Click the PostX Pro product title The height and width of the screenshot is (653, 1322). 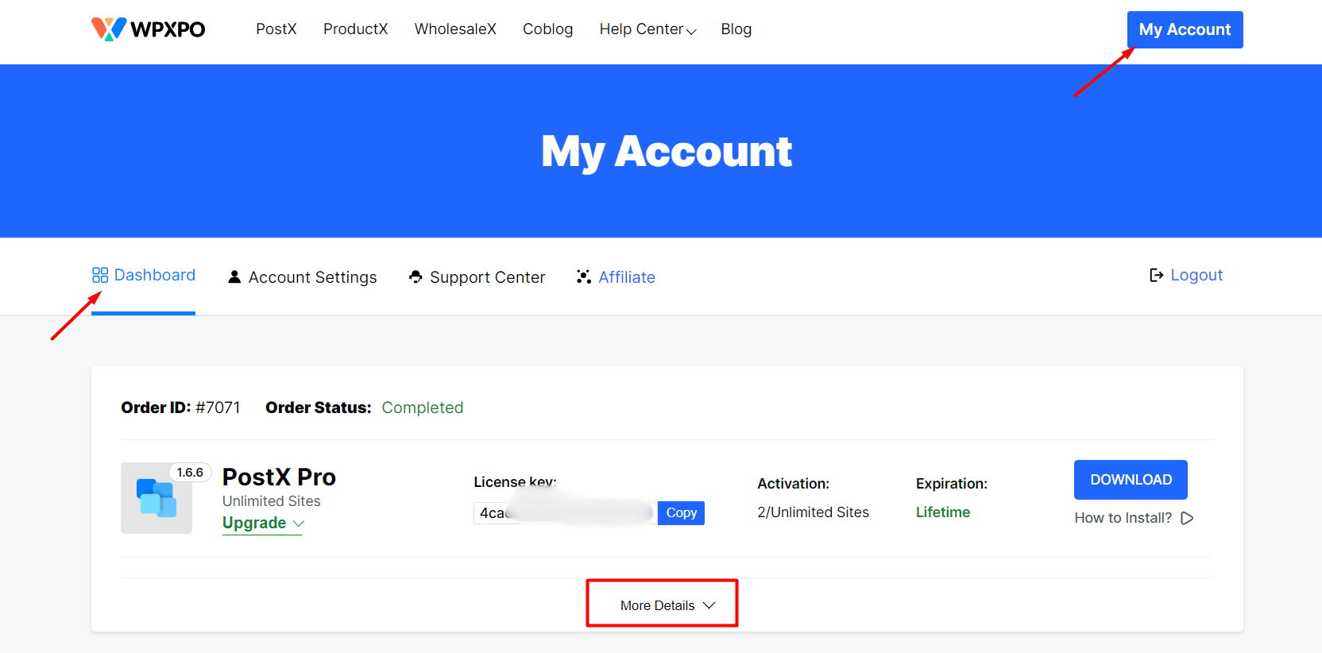[x=279, y=477]
